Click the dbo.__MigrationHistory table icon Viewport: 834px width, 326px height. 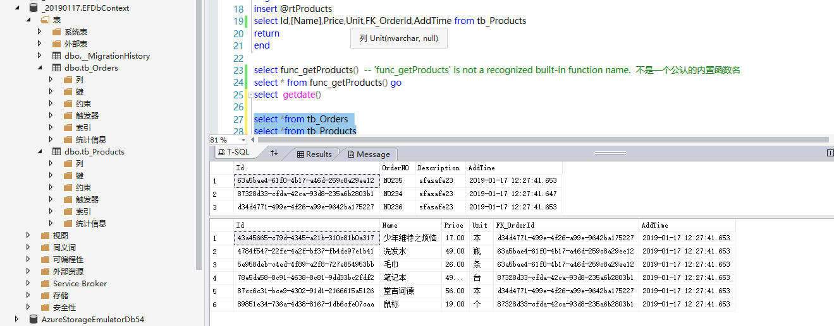(57, 55)
